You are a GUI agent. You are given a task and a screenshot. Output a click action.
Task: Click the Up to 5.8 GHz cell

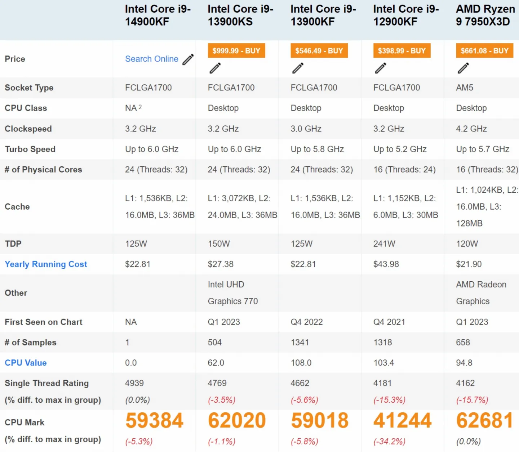[x=317, y=149]
